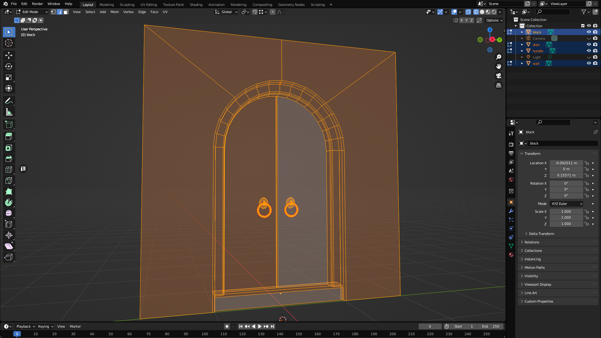Open the Modifiers wrench properties tab
The image size is (601, 338).
(x=511, y=211)
